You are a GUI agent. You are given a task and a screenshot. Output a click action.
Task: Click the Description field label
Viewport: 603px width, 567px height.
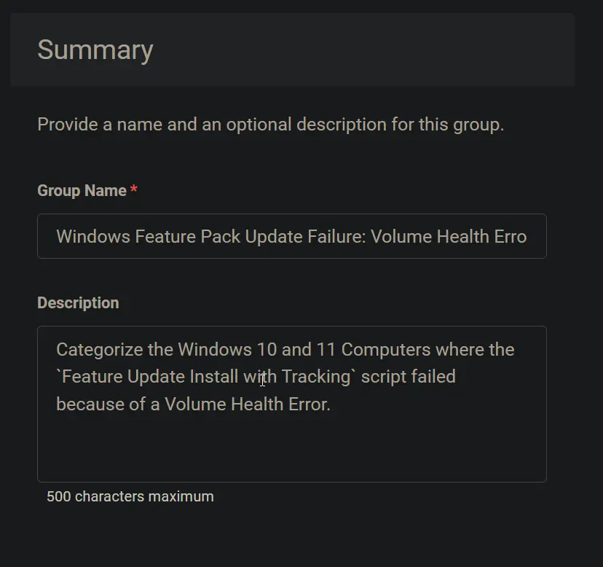point(78,303)
